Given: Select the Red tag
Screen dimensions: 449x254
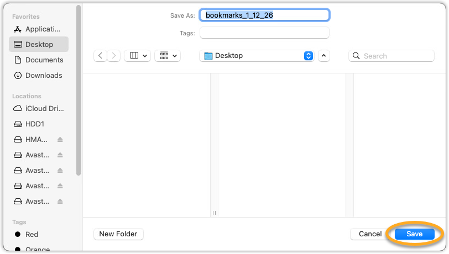Looking at the screenshot, I should tap(32, 235).
